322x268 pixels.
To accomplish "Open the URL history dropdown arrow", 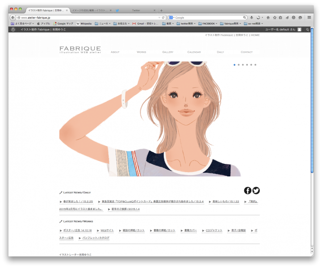I will click(x=159, y=18).
